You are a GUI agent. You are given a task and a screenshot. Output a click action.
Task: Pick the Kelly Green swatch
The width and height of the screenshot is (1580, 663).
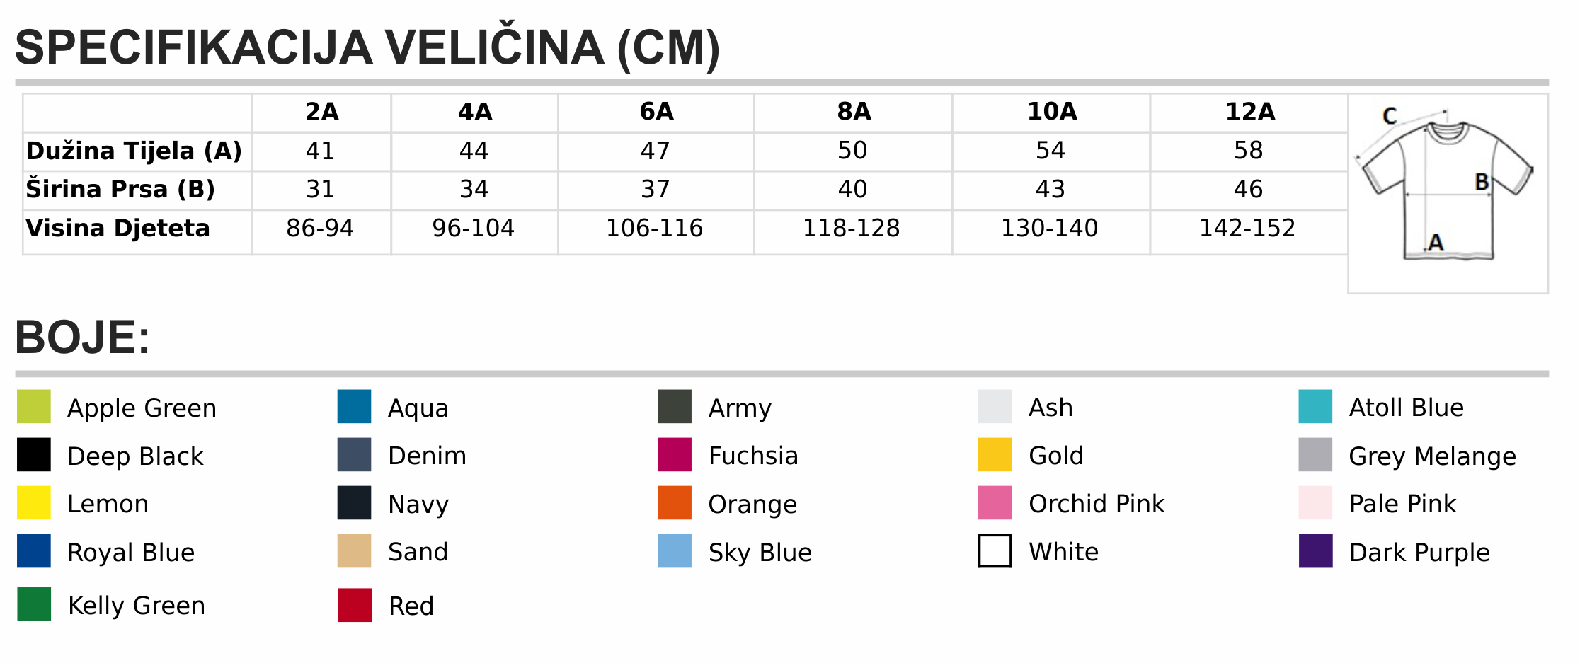tap(34, 604)
